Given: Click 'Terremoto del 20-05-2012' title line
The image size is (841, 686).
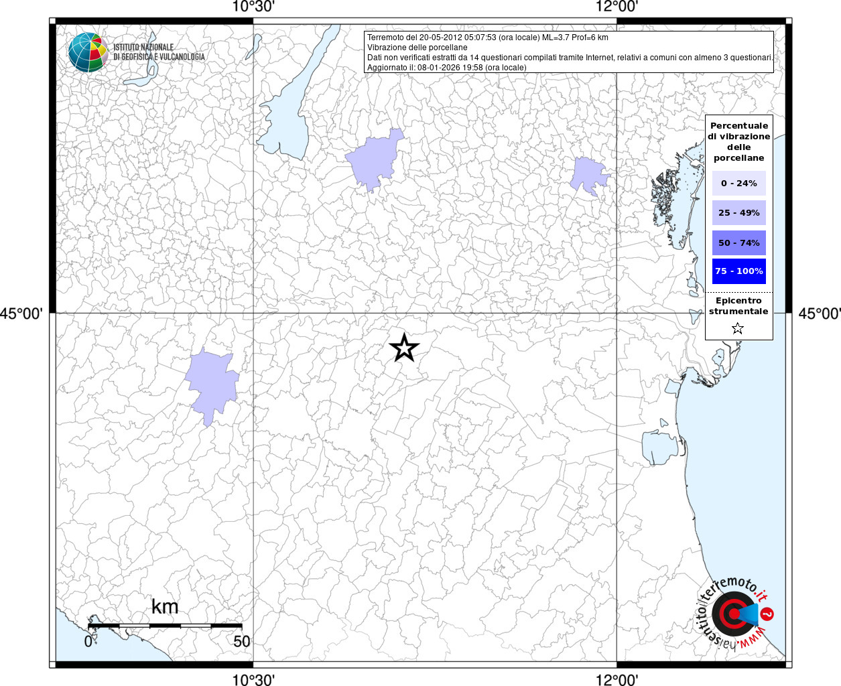Looking at the screenshot, I should [x=488, y=38].
